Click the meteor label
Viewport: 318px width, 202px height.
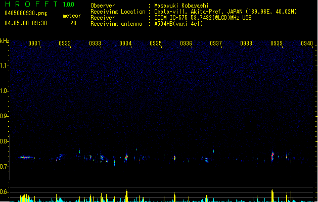tap(72, 16)
